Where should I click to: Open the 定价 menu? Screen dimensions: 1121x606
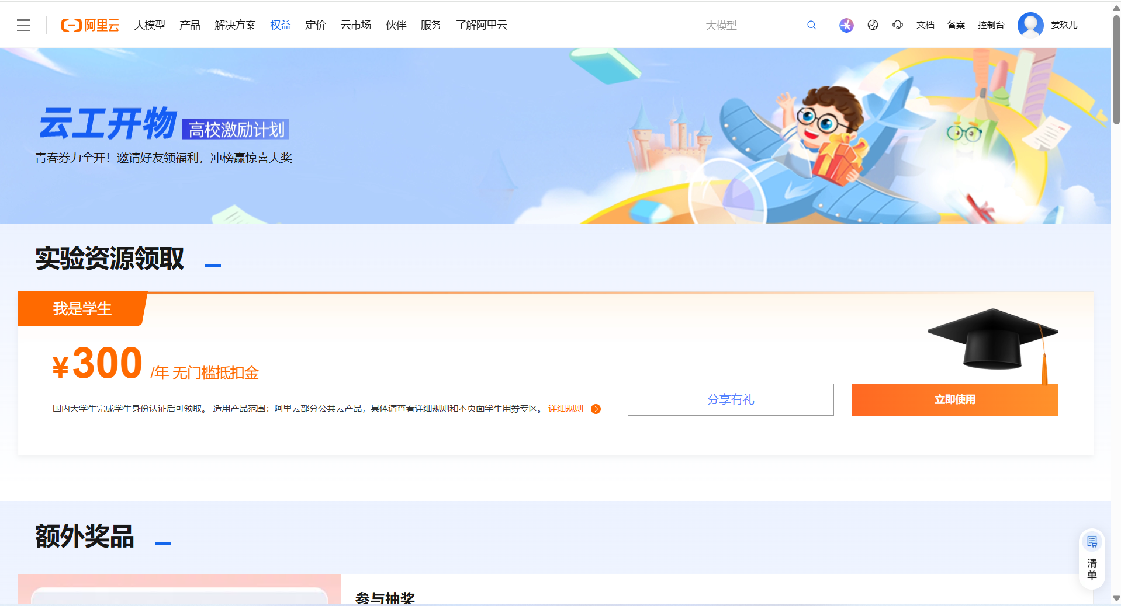316,25
